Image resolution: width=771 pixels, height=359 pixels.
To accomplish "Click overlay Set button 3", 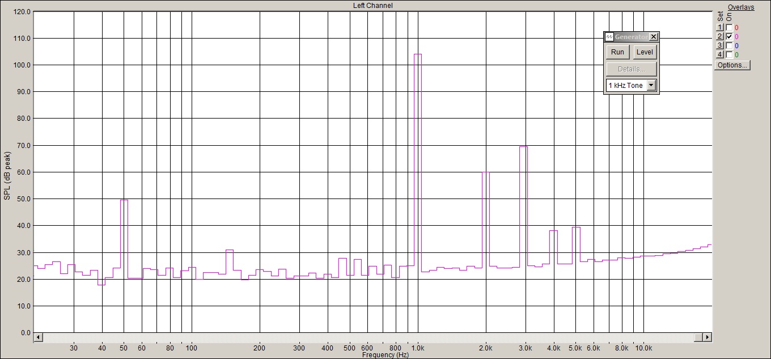I will click(720, 45).
